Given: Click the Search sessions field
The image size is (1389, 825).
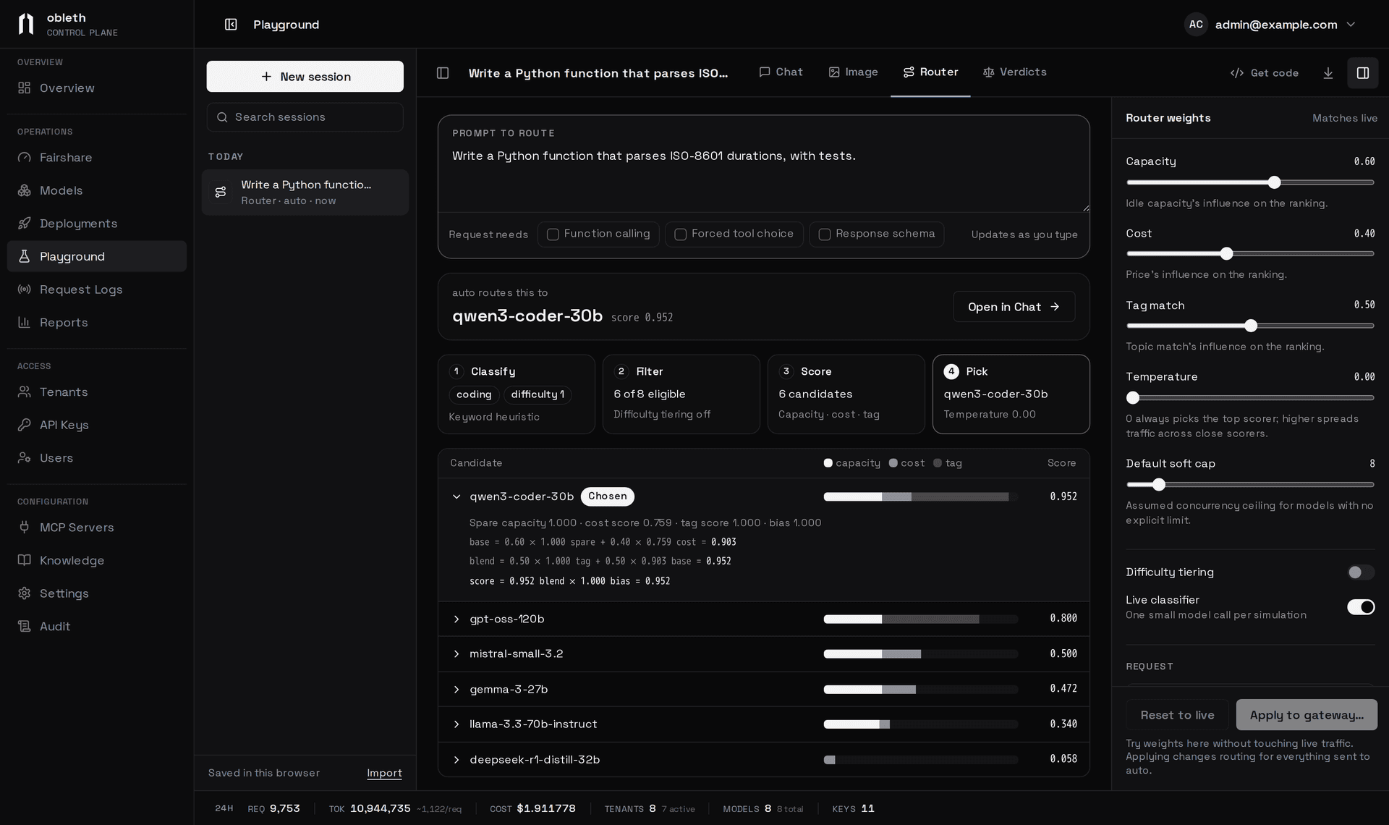Looking at the screenshot, I should click(305, 117).
